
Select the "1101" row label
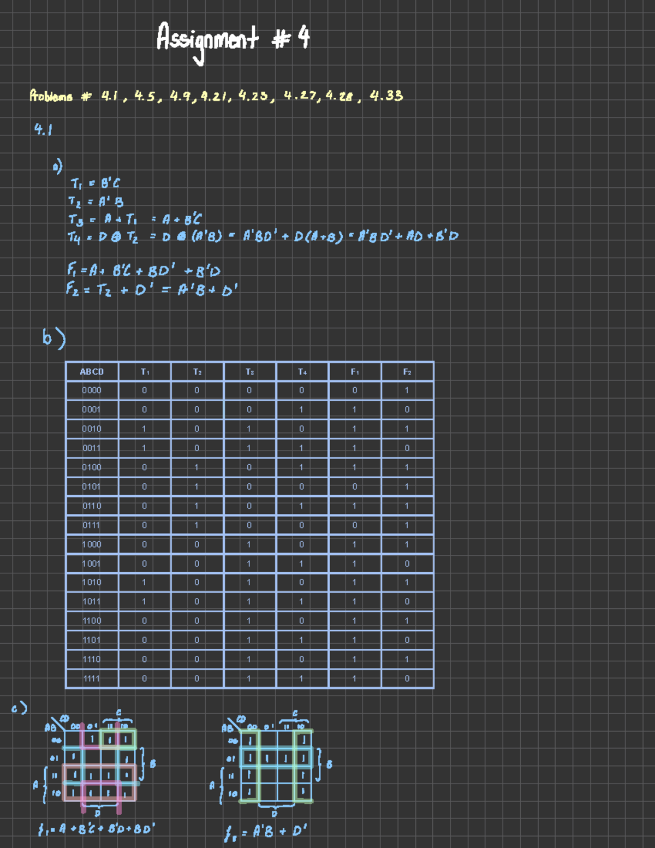[92, 640]
